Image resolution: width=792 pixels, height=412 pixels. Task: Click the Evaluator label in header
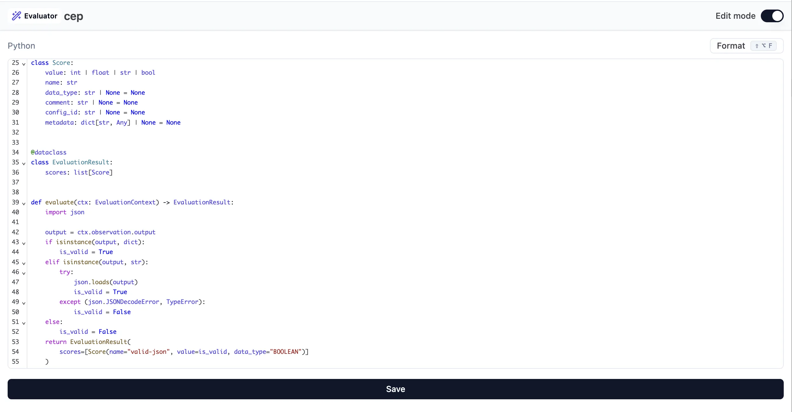(41, 16)
